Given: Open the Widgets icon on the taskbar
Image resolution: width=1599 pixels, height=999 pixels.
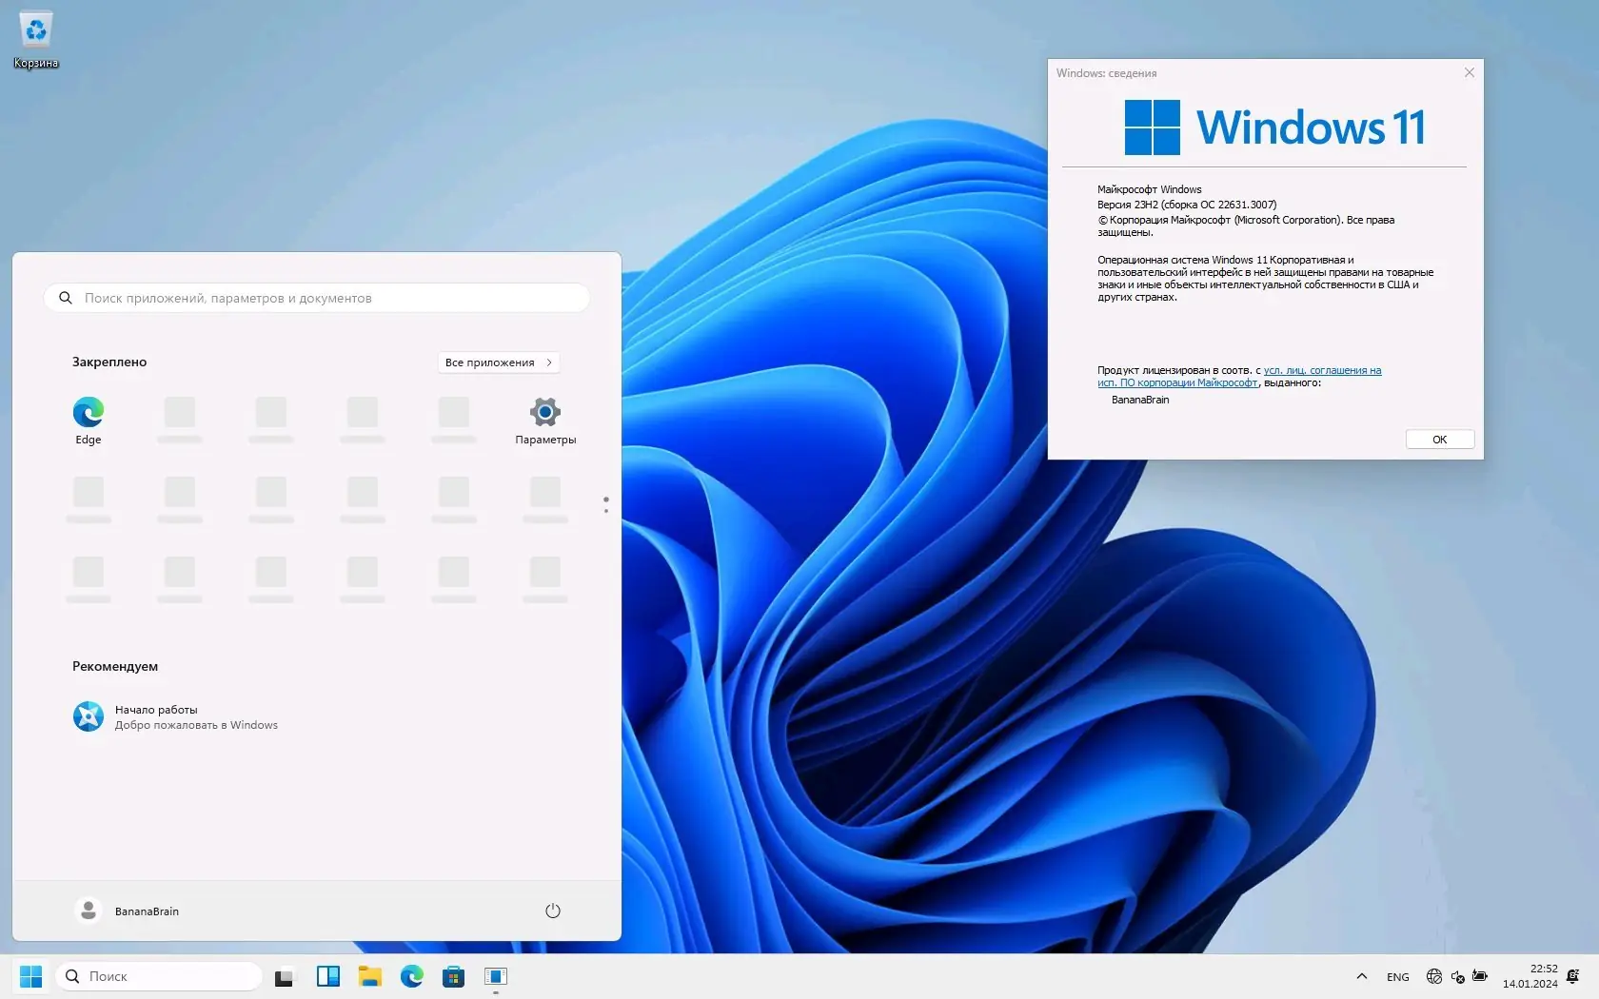Looking at the screenshot, I should point(328,976).
